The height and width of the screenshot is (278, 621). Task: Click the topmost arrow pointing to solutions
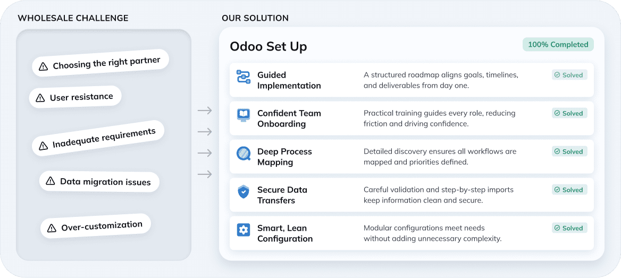pyautogui.click(x=205, y=111)
